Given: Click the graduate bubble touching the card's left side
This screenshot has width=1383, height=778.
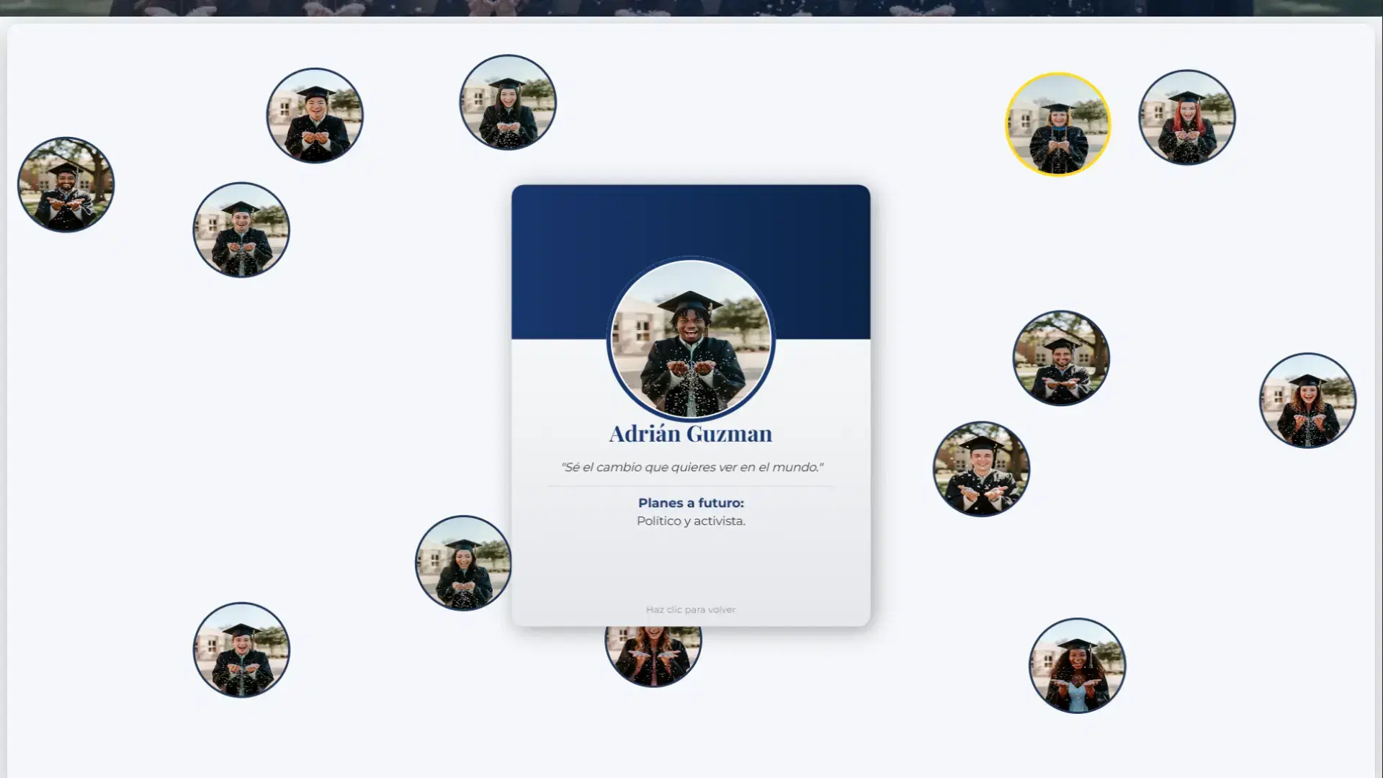Looking at the screenshot, I should (462, 563).
